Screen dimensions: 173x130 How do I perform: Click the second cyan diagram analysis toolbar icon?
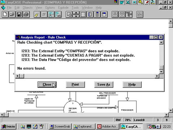click(58, 14)
